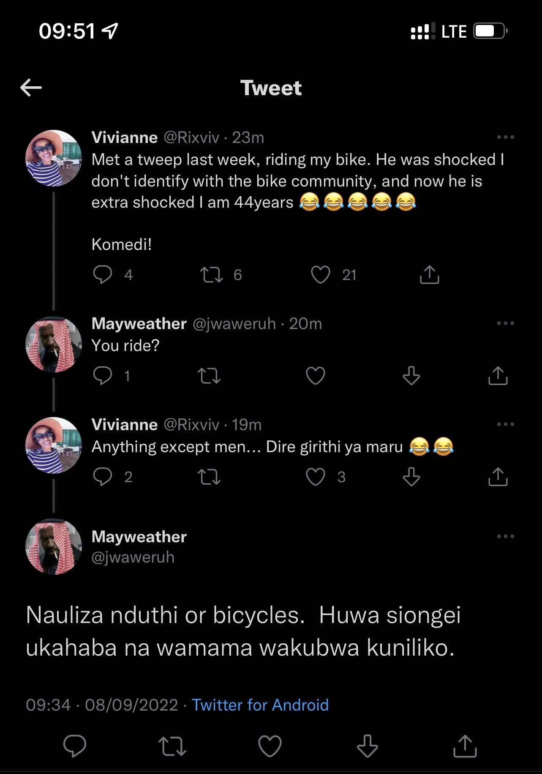Retweet Vivianne's tweet with 6 retweets
This screenshot has width=542, height=774.
211,274
